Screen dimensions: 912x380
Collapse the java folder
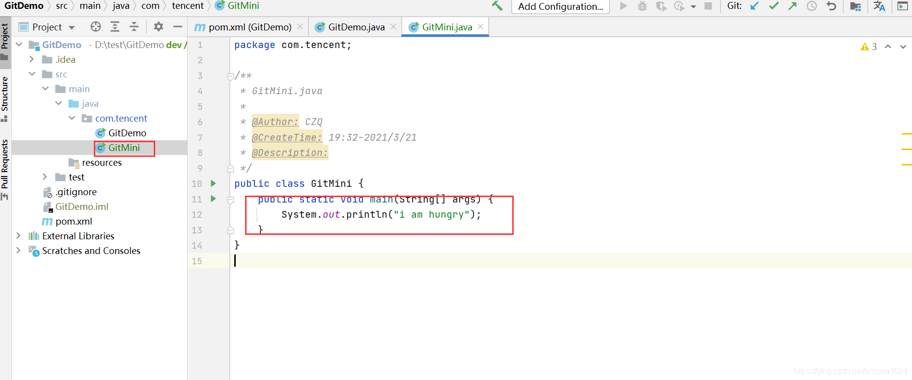tap(58, 103)
